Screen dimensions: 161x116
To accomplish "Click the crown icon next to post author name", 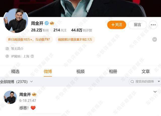I will coord(34,94).
